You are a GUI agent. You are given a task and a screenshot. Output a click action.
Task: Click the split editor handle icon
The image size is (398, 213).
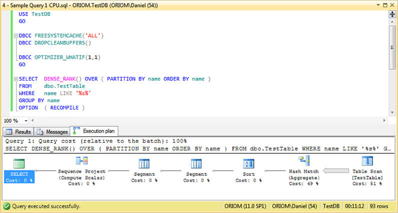392,14
